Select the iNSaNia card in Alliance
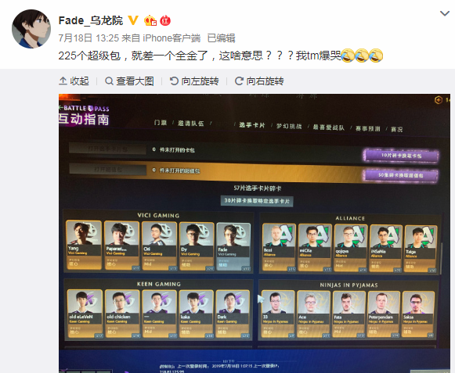Viewport: 455px width, 373px height. click(x=386, y=249)
